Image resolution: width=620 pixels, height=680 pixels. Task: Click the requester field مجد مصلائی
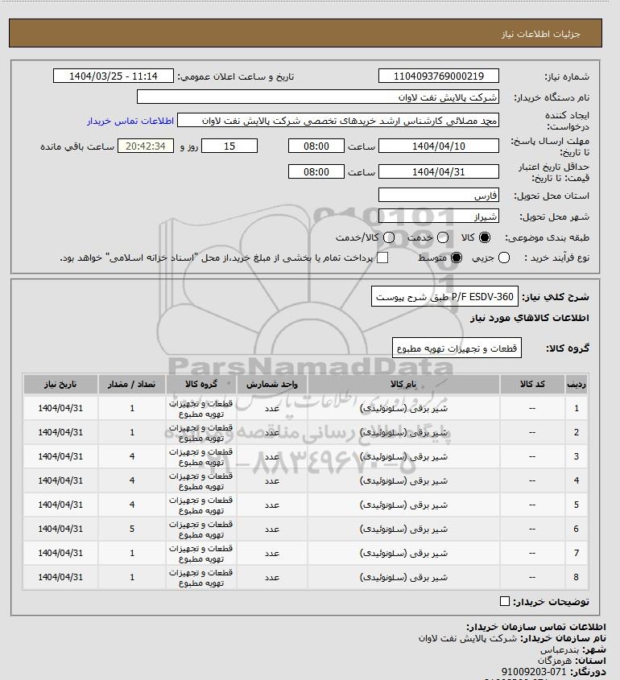[x=338, y=121]
